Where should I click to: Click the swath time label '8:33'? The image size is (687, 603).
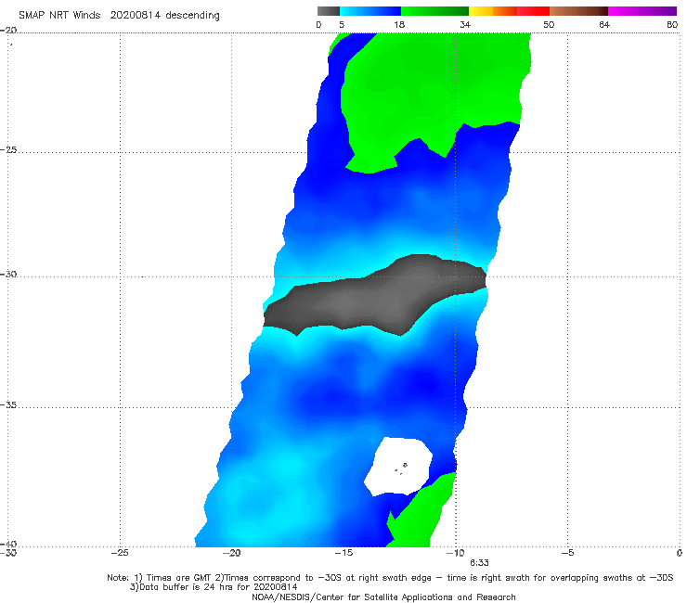[x=479, y=563]
